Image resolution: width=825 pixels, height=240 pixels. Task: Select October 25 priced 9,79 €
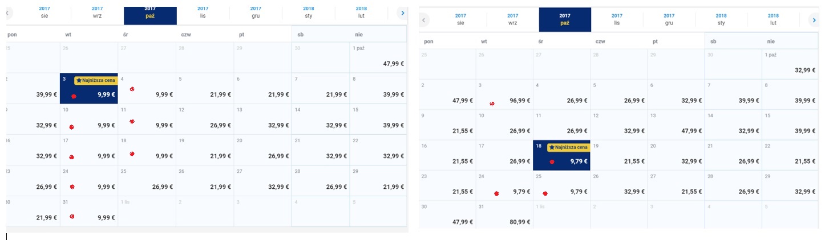coord(561,185)
